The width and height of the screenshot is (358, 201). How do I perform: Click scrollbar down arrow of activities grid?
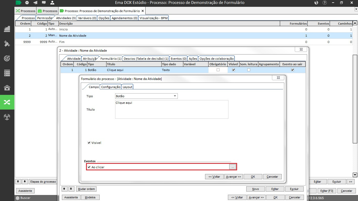pos(355,175)
